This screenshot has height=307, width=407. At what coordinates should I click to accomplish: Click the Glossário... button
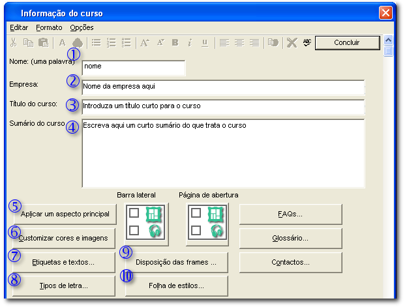point(290,238)
